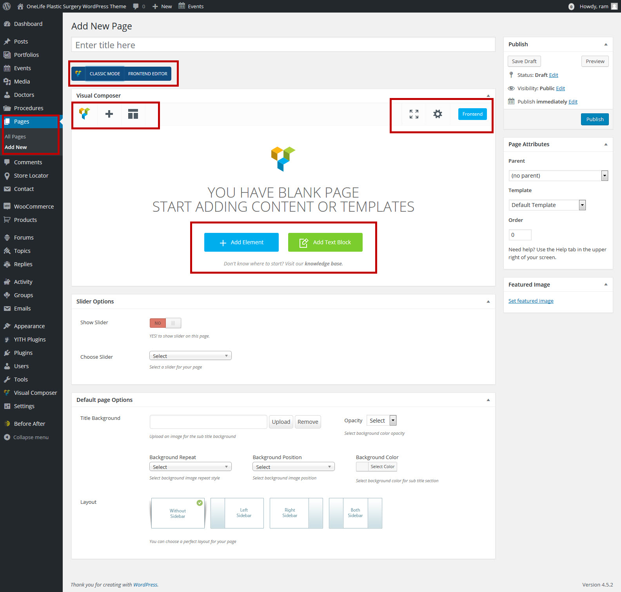Toggle the Show Slider switch
621x592 pixels.
165,323
